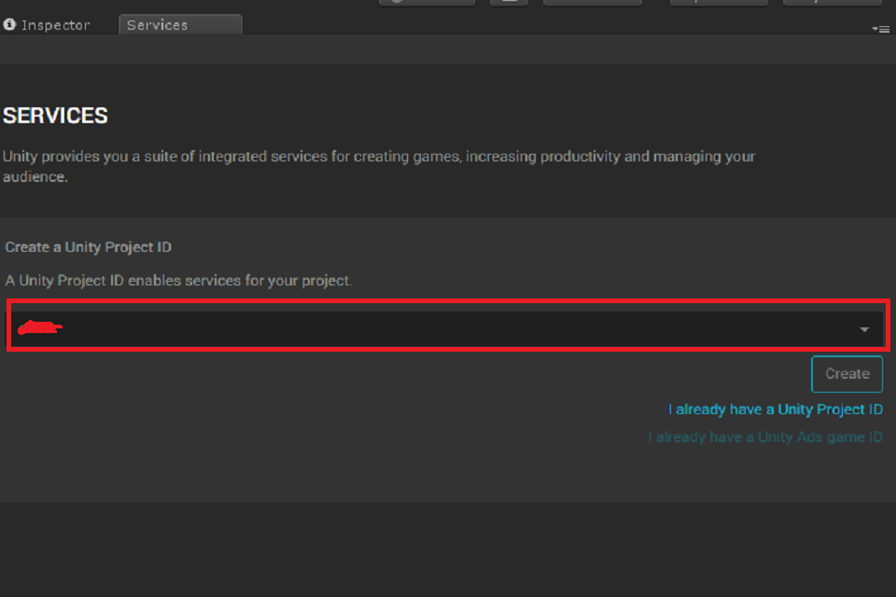The image size is (896, 597).
Task: Click "I already have a Unity Project ID"
Action: pyautogui.click(x=775, y=409)
